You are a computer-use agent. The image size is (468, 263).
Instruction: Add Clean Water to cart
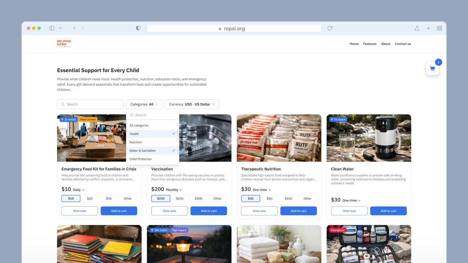pos(388,211)
